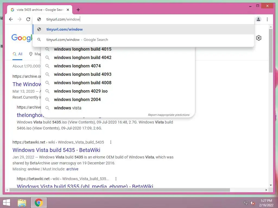278x208 pixels.
Task: Choose 'windows longhorn 2004' suggestion
Action: coord(118,100)
